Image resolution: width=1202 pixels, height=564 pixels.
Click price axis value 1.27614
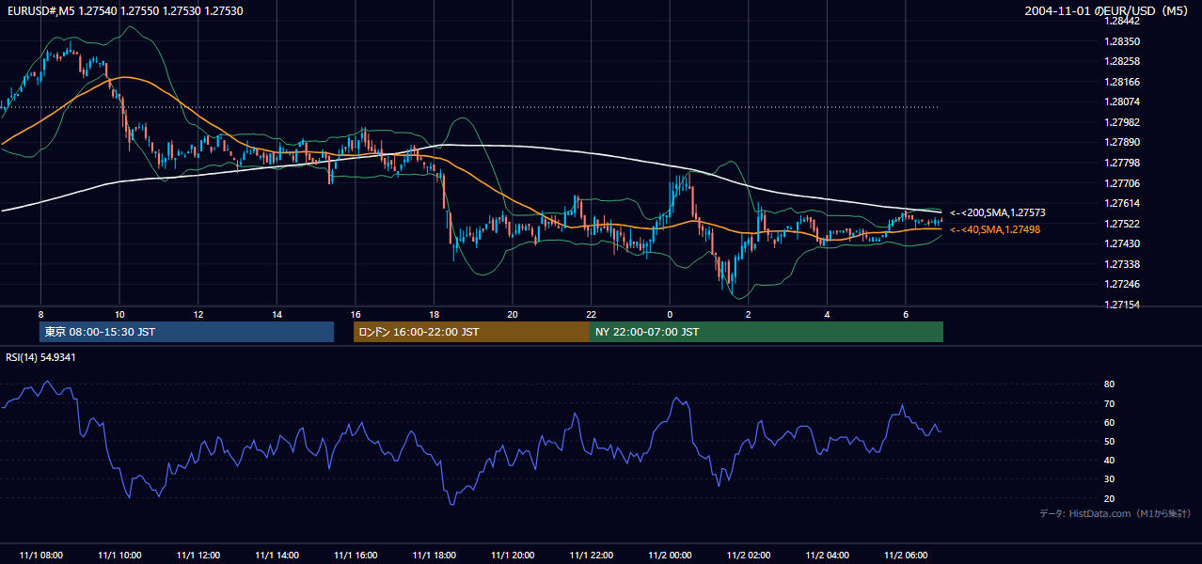[1124, 203]
